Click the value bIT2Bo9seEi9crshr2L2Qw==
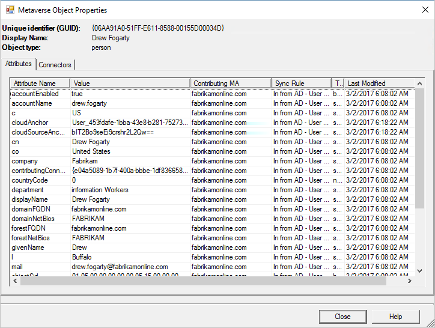The width and height of the screenshot is (435, 328). (x=112, y=132)
